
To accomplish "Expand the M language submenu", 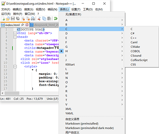I will [x=92, y=73].
